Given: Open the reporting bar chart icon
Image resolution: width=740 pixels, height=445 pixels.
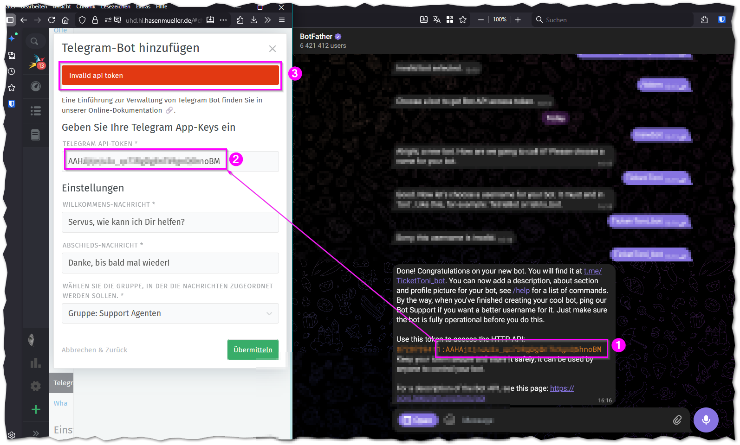Looking at the screenshot, I should tap(36, 363).
